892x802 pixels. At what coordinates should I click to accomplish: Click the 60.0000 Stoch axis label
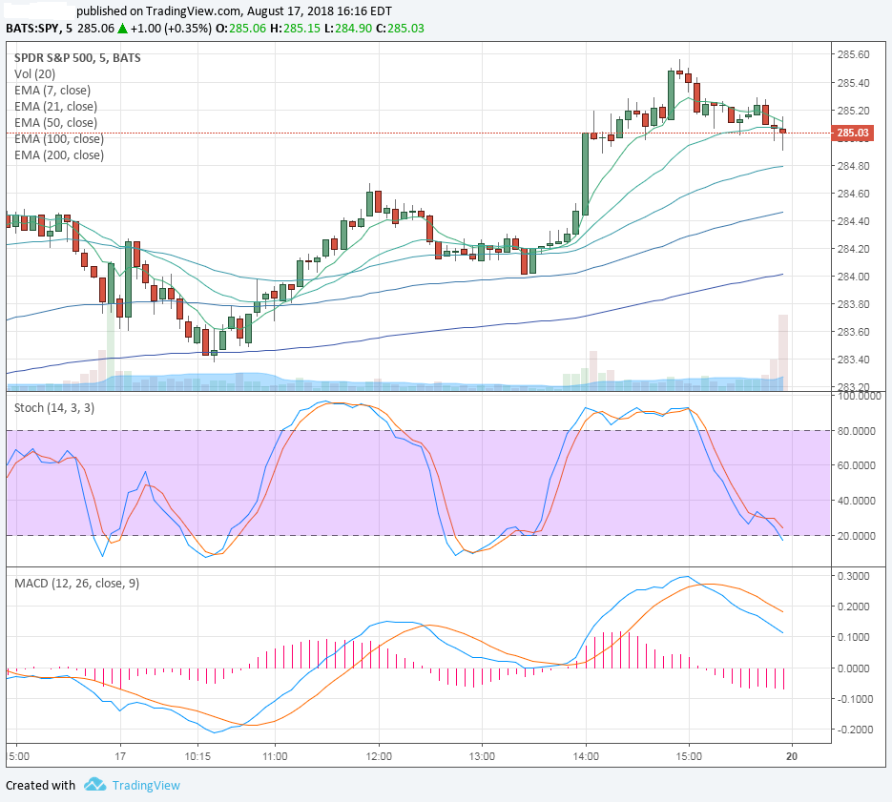pos(856,465)
